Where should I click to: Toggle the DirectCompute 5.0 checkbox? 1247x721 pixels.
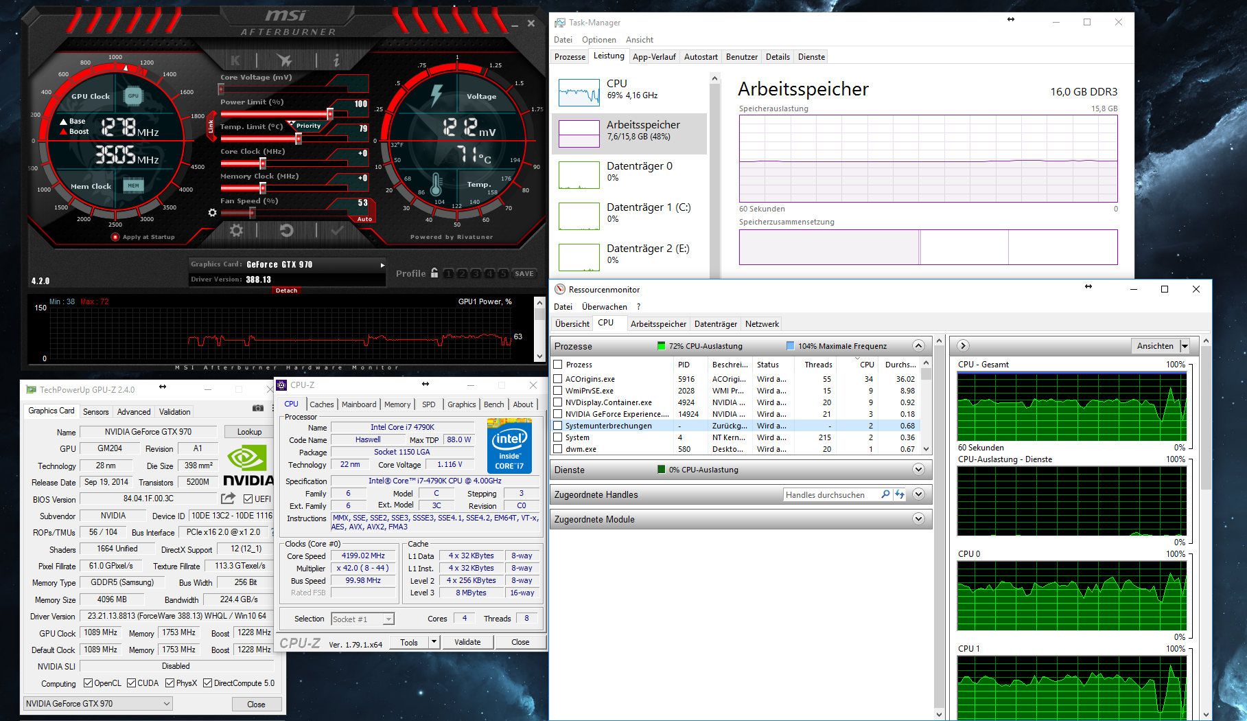(x=207, y=683)
